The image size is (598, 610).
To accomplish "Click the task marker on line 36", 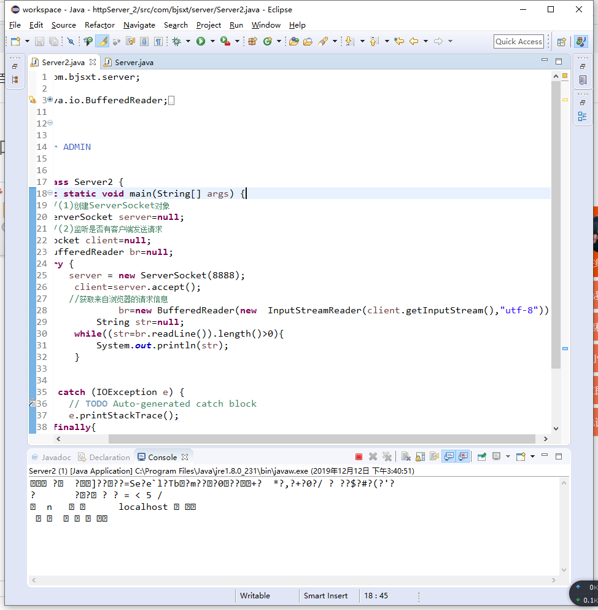I will point(33,404).
